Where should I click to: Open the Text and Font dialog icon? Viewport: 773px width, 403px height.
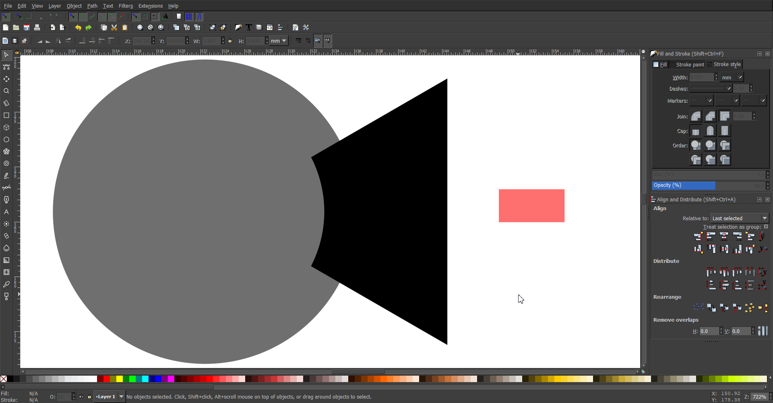[x=248, y=27]
